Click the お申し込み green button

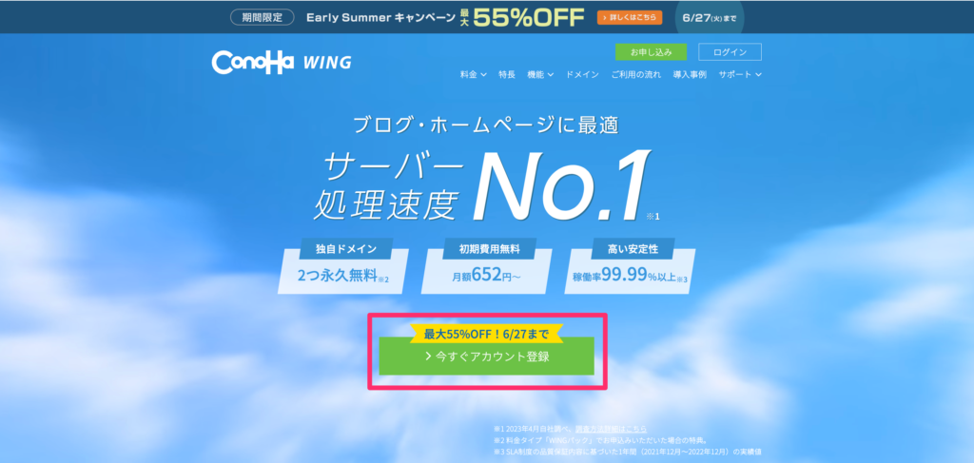[651, 52]
